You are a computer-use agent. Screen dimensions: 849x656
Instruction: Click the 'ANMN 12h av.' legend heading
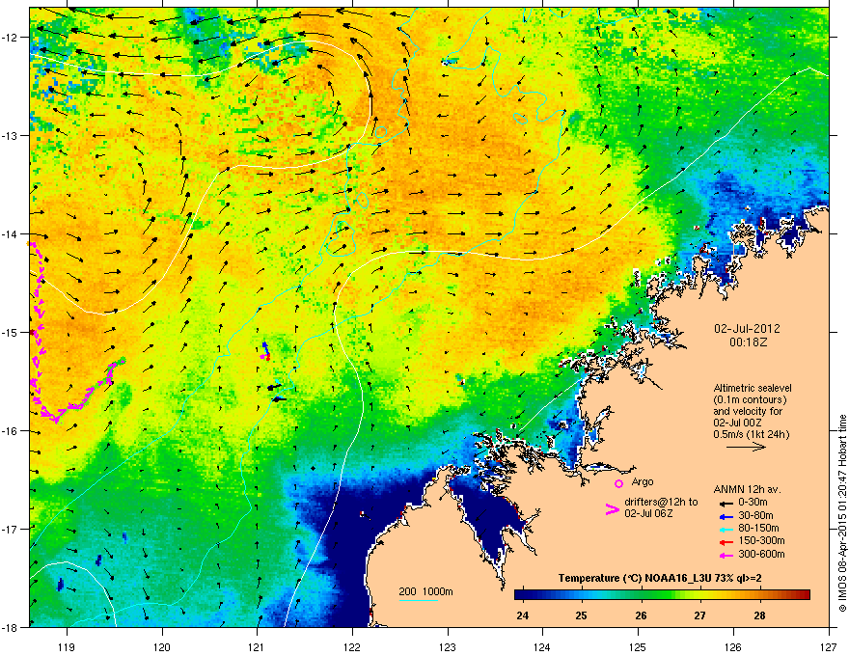pyautogui.click(x=747, y=490)
